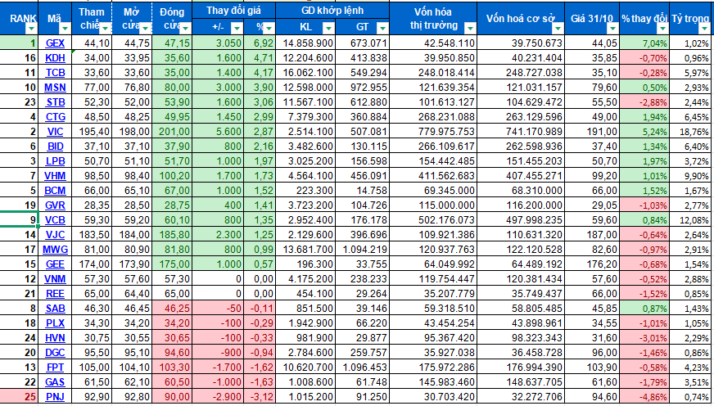This screenshot has height=406, width=714.
Task: Open the Mở cửa filter dropdown
Action: 146,29
